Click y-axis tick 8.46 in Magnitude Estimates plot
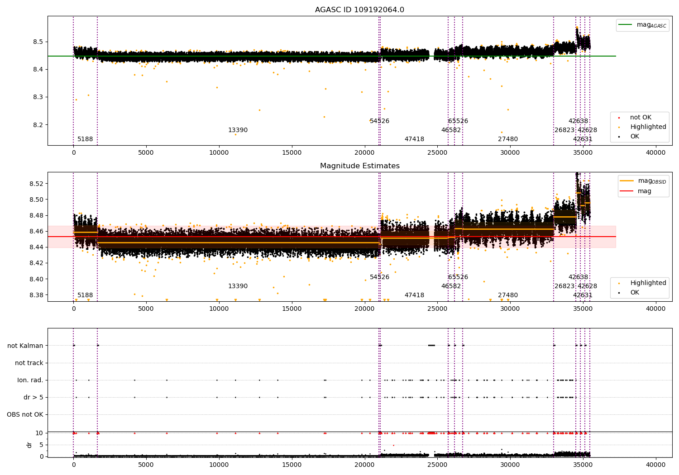 click(x=36, y=232)
